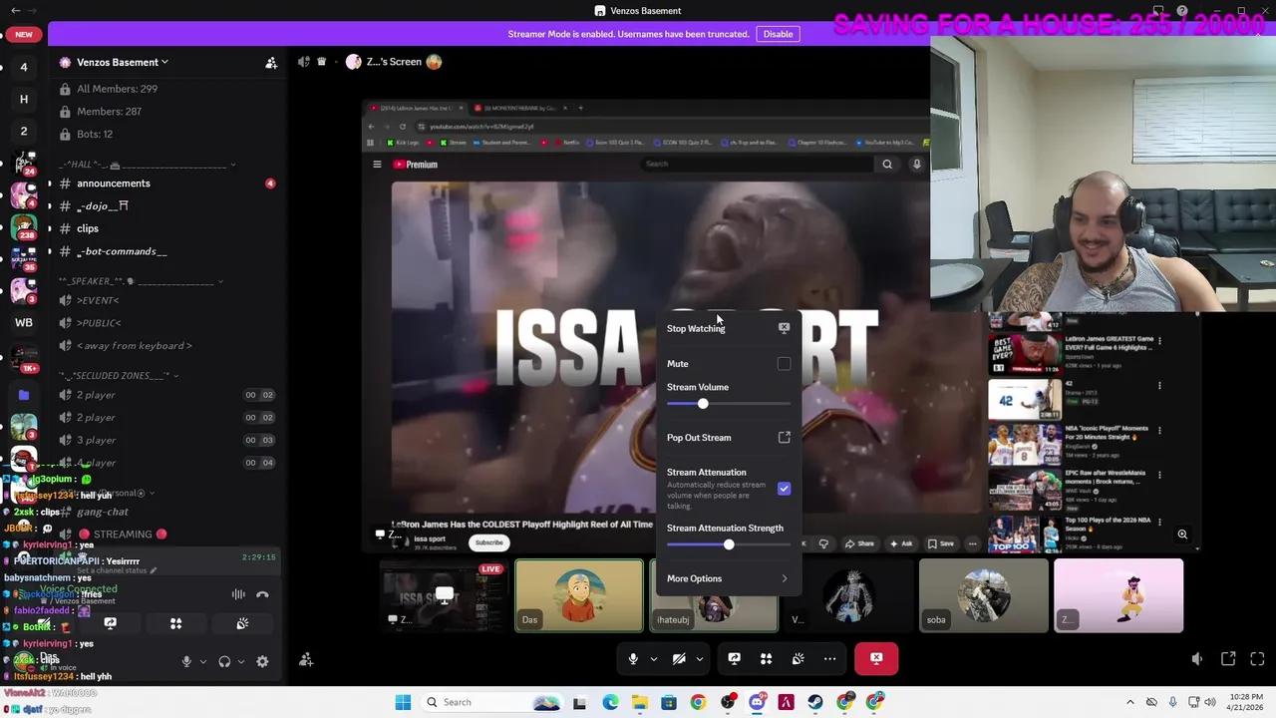
Task: Open the H server in the sidebar
Action: coord(24,99)
